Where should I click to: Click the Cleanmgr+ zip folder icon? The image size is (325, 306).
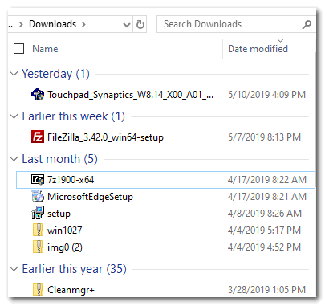click(x=39, y=289)
